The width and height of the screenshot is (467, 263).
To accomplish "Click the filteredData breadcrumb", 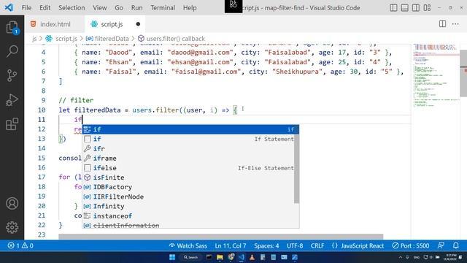I will 107,39.
